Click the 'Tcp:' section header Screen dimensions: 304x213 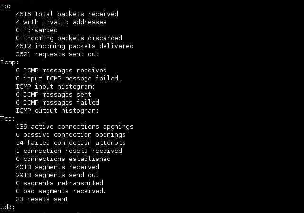tap(8, 119)
